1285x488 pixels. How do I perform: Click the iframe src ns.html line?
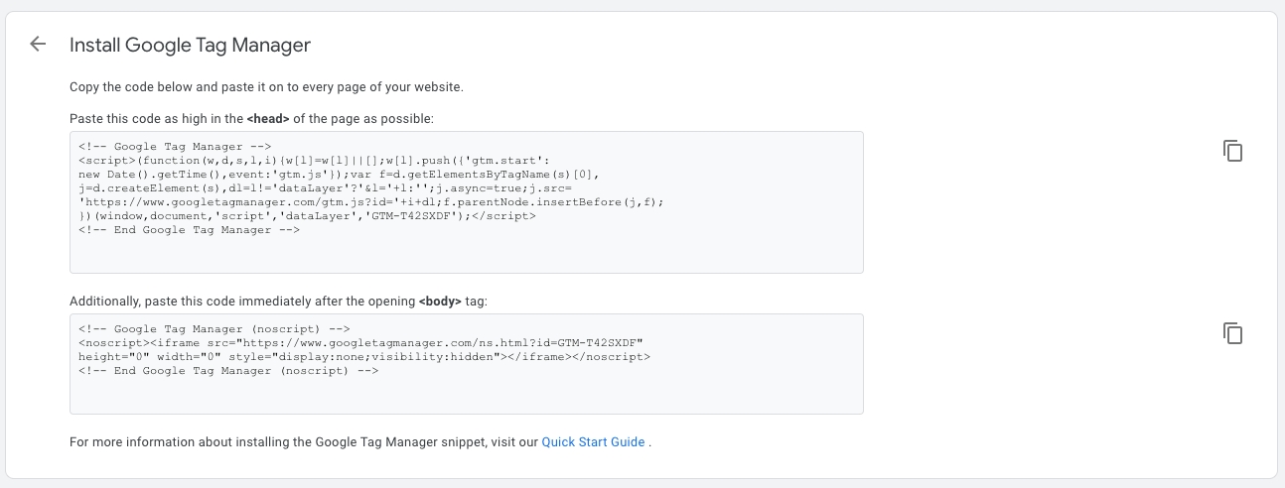(360, 342)
